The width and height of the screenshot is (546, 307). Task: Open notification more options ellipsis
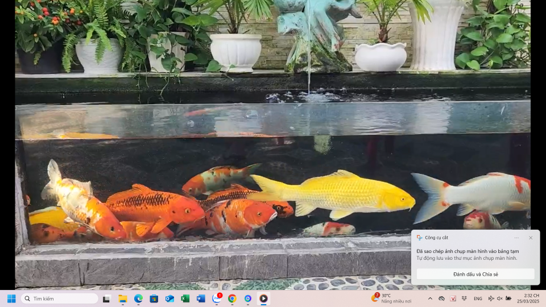[516, 238]
